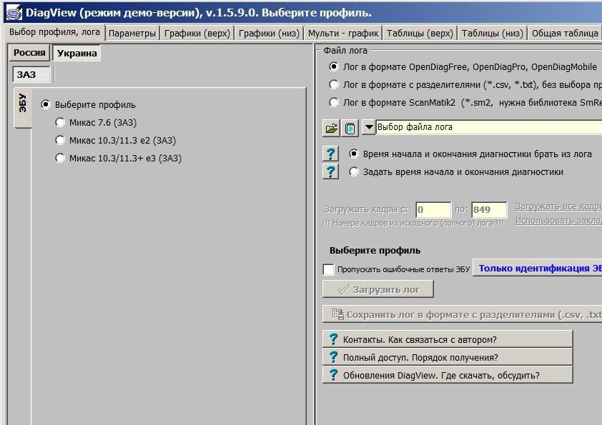The height and width of the screenshot is (425, 602).
Task: Click 'Использовать закладки' link
Action: [558, 221]
